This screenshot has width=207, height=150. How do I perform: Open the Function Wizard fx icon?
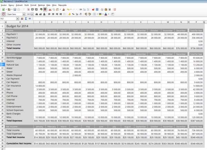tap(22, 19)
